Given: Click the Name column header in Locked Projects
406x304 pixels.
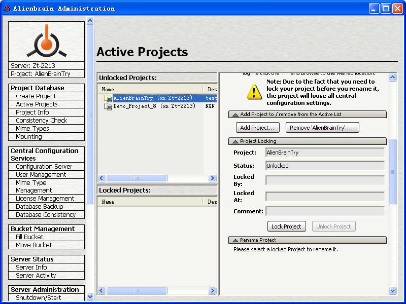Looking at the screenshot, I should click(150, 202).
